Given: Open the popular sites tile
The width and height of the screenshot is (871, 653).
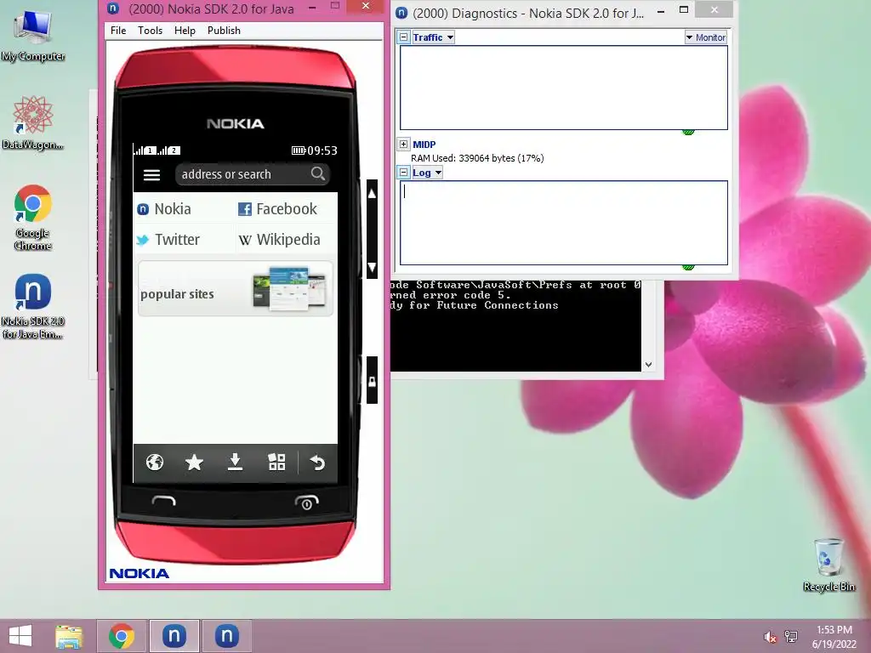Looking at the screenshot, I should (236, 289).
